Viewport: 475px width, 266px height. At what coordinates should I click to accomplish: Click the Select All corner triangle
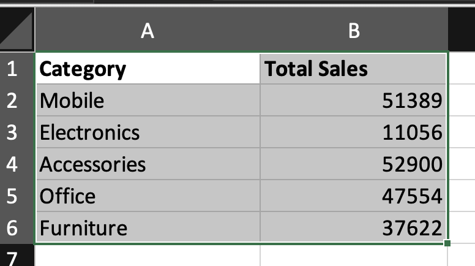(x=17, y=29)
